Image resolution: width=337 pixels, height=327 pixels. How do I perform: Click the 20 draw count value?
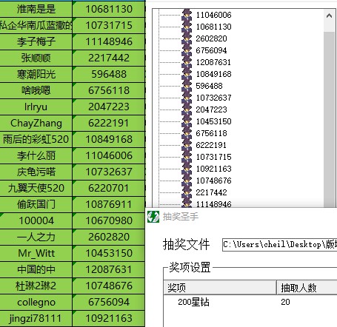285,302
